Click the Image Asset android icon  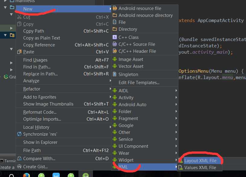pyautogui.click(x=115, y=59)
